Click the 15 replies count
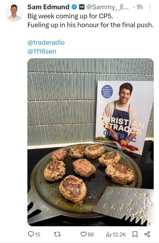Screen dimensions: 159x243 point(37,235)
